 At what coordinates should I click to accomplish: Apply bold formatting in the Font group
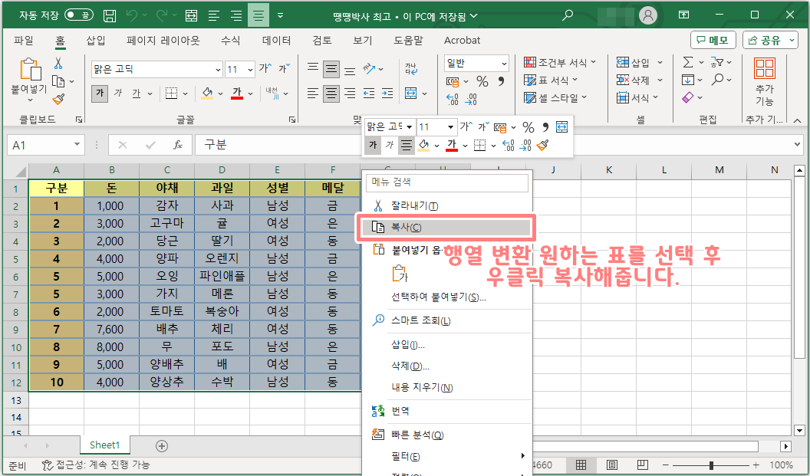[98, 92]
